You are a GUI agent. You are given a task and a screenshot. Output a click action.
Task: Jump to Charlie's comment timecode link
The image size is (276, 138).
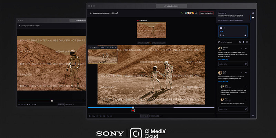(x=222, y=59)
